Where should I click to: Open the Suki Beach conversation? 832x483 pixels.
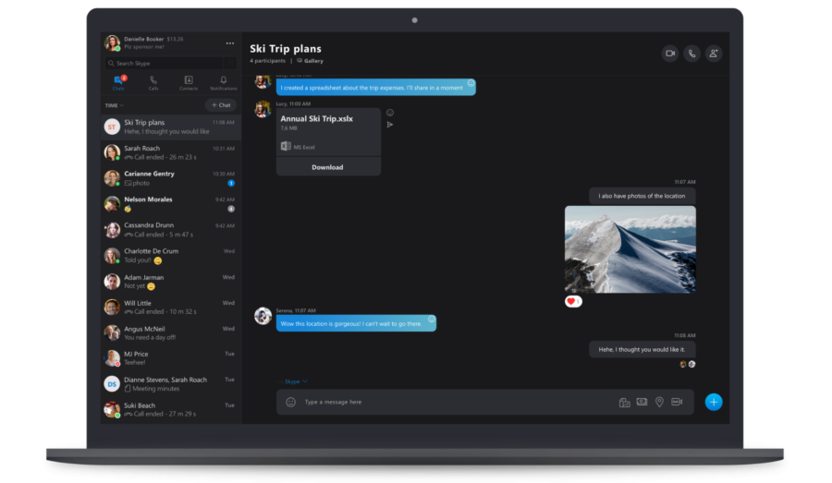click(171, 409)
